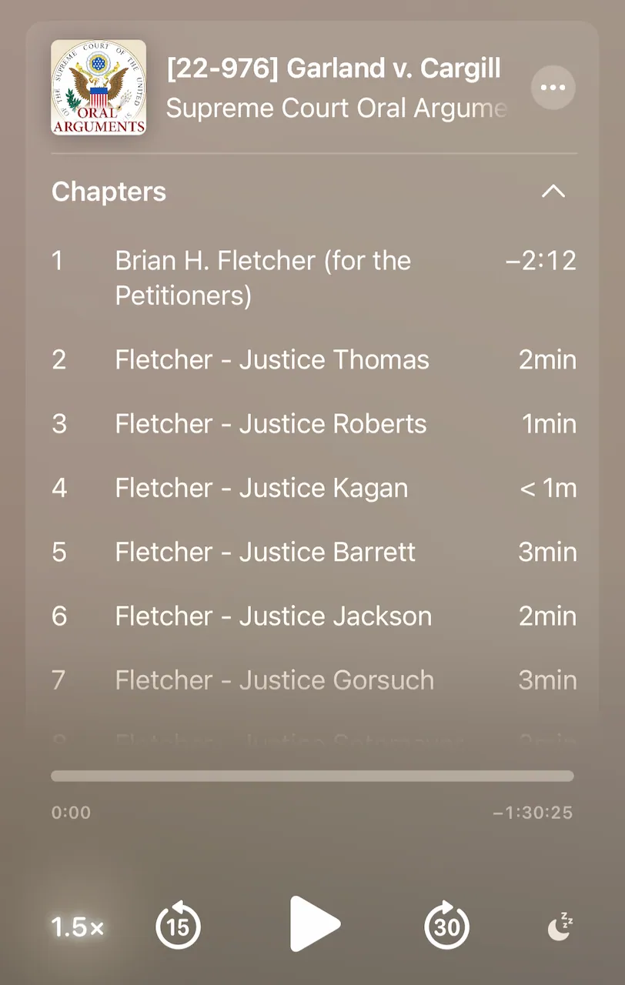Screen dimensions: 625x985
Task: Click the playback progress bar
Action: click(x=312, y=776)
